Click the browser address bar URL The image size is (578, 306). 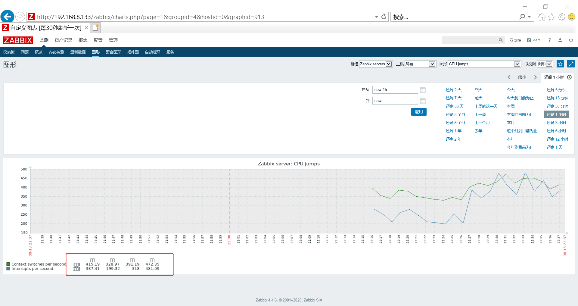151,17
